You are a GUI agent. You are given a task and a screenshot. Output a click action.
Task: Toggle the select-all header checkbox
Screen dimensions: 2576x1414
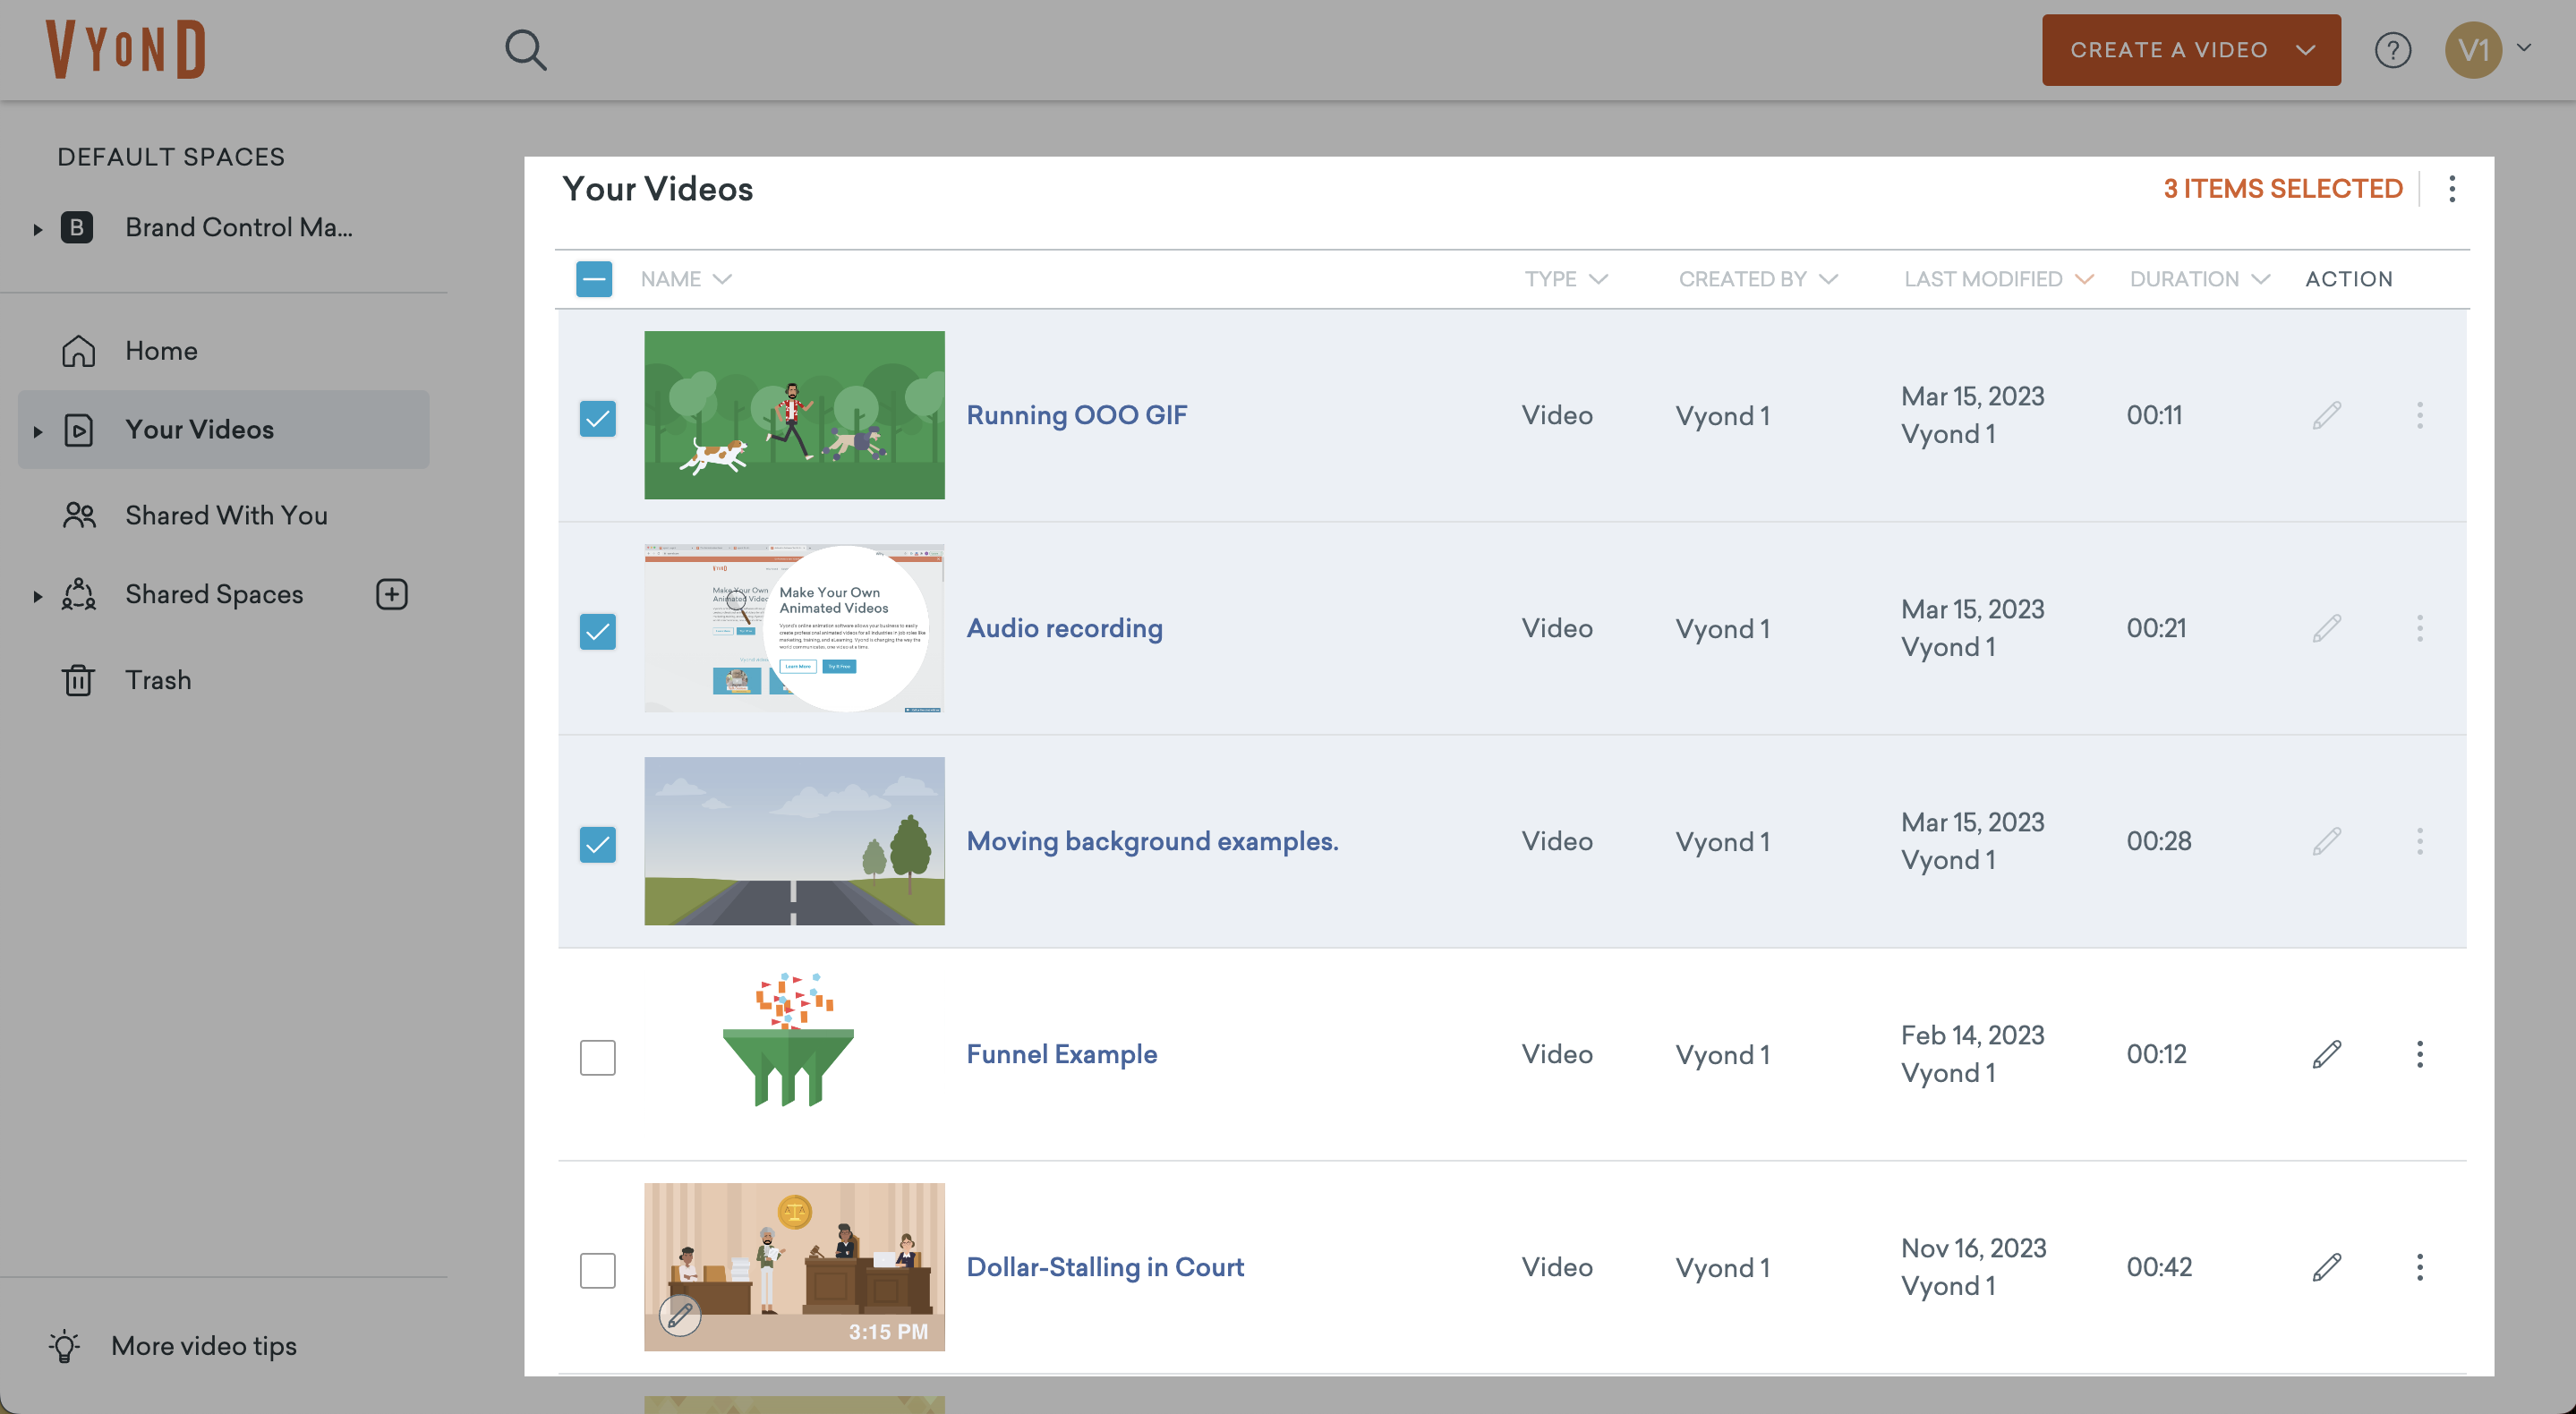pos(594,279)
